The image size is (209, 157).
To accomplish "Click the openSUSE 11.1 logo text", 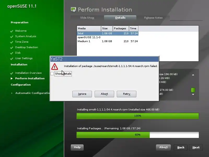I will (22, 6).
